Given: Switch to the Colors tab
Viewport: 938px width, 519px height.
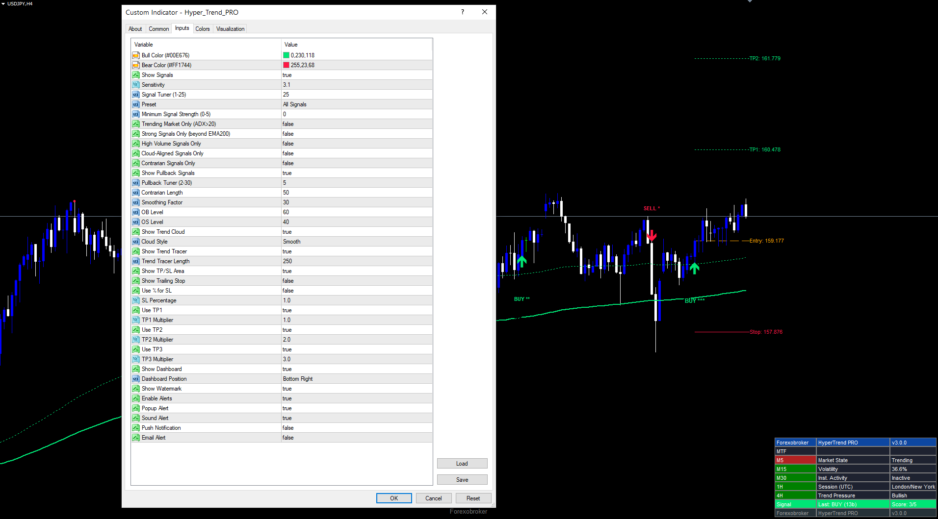Looking at the screenshot, I should 203,29.
